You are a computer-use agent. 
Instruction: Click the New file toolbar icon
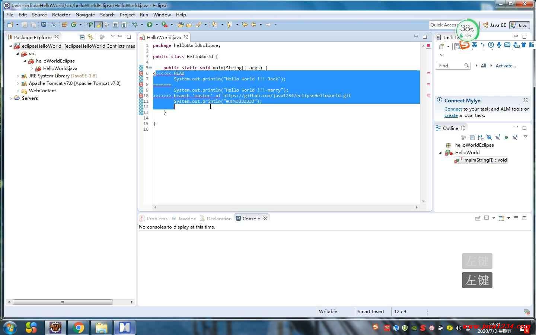click(10, 25)
